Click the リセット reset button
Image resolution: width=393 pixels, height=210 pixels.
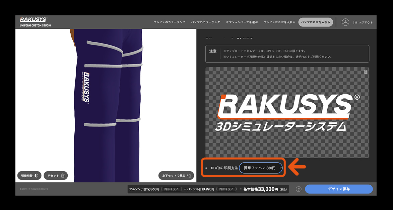click(x=56, y=176)
